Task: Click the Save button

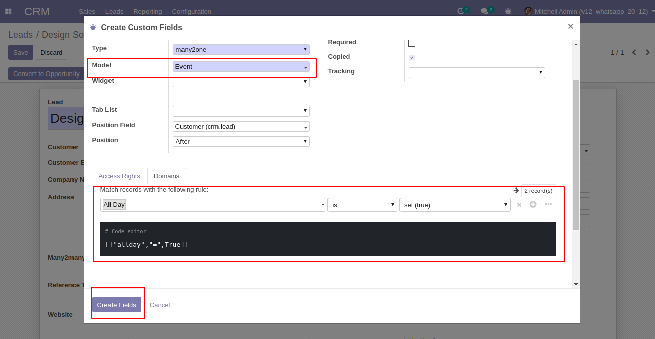Action: click(21, 52)
